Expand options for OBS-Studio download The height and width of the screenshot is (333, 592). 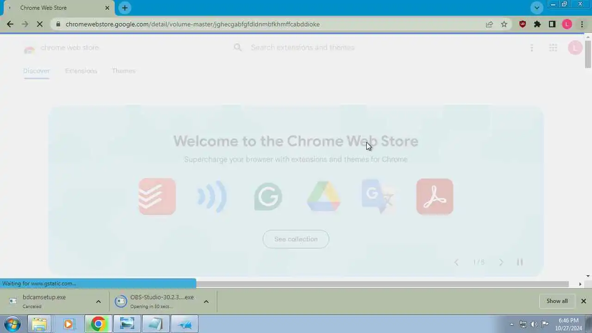206,302
